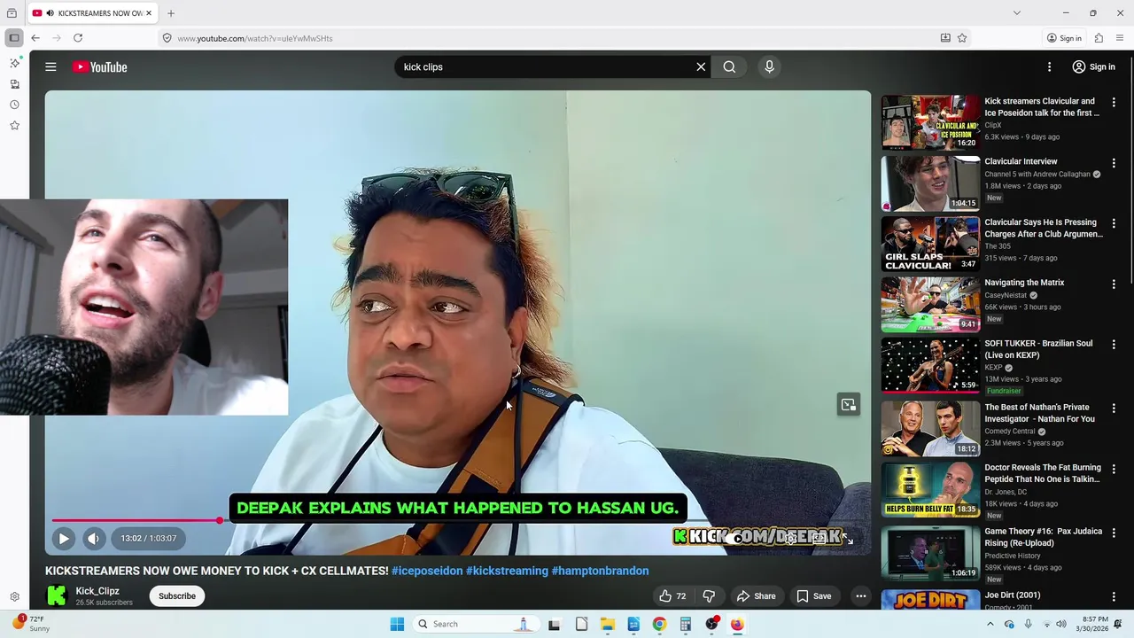
Task: Open the #kickstreaming hashtag
Action: tap(507, 571)
